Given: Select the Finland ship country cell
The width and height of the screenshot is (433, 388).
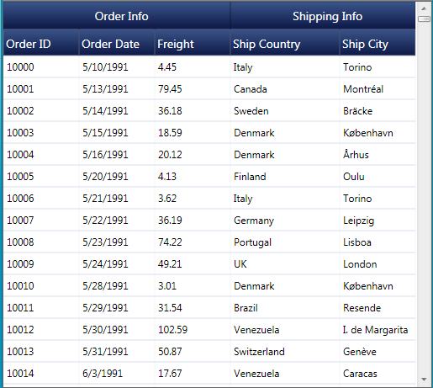Looking at the screenshot, I should tap(285, 176).
